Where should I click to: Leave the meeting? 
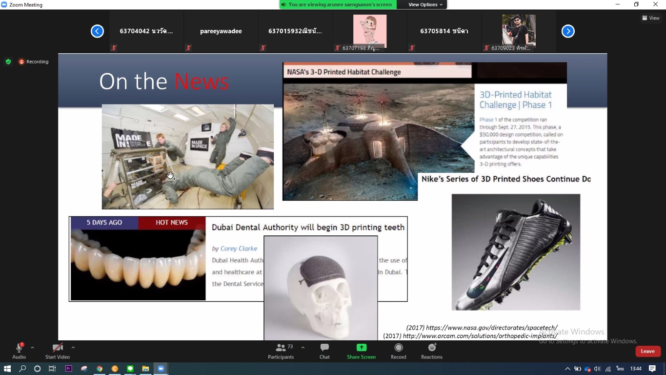point(648,351)
